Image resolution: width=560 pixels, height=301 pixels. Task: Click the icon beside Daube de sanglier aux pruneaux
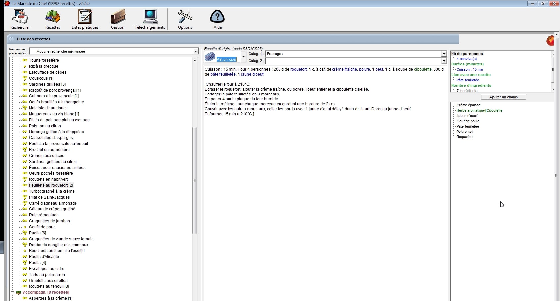pos(25,245)
